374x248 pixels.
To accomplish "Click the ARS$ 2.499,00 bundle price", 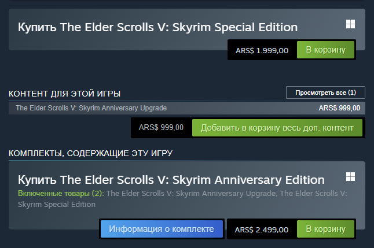I will click(x=262, y=230).
